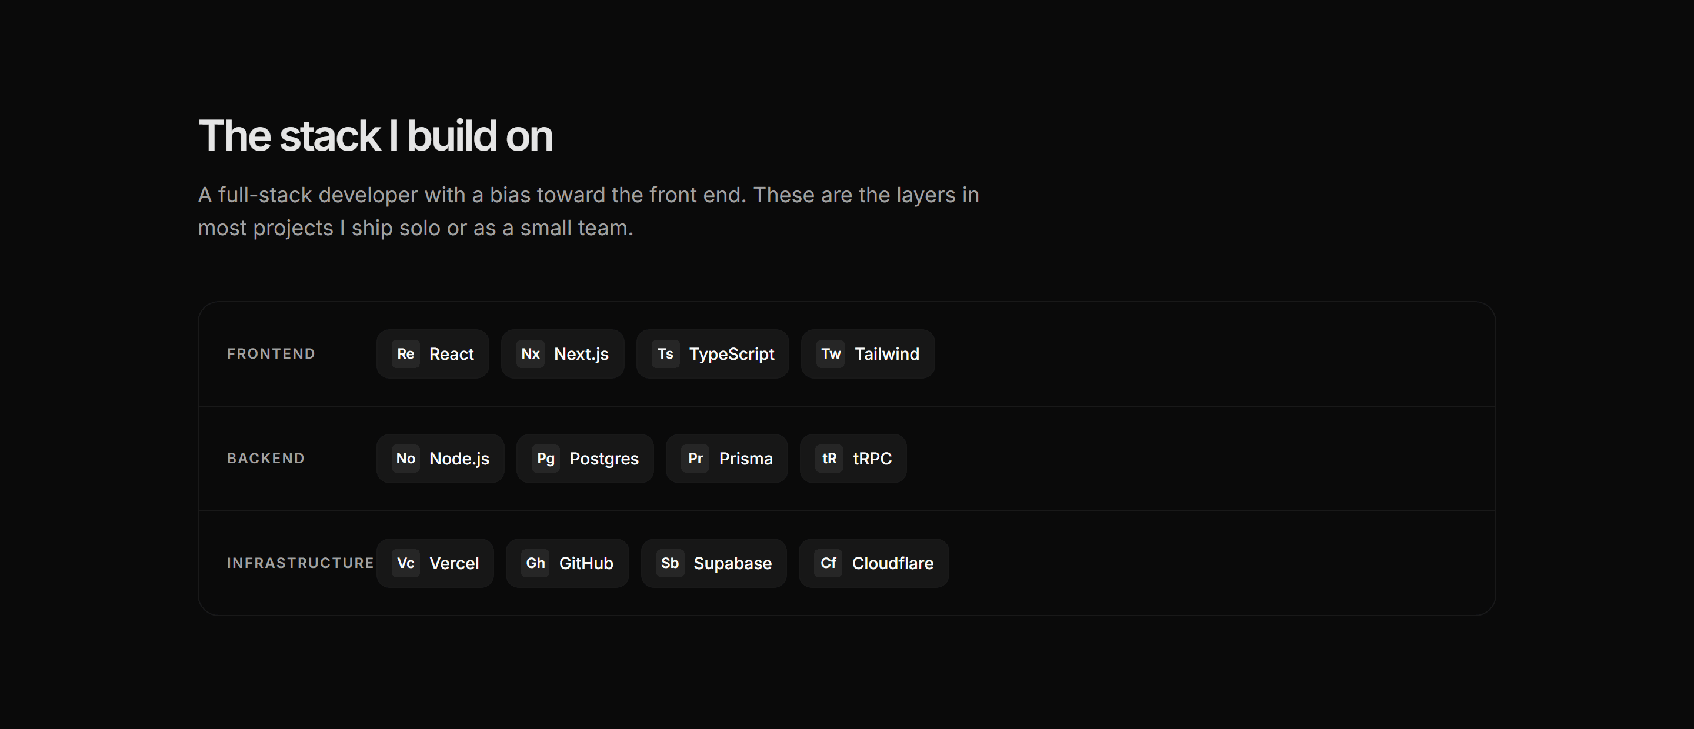This screenshot has height=729, width=1694.
Task: Click the Tw icon badge for Tailwind
Action: point(831,354)
